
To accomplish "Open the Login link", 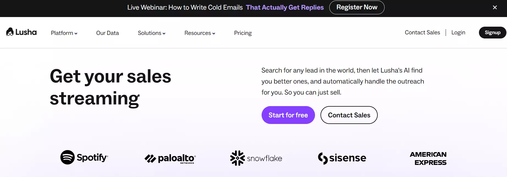I will 458,32.
